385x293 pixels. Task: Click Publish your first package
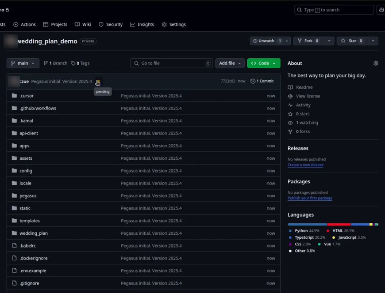(x=310, y=198)
